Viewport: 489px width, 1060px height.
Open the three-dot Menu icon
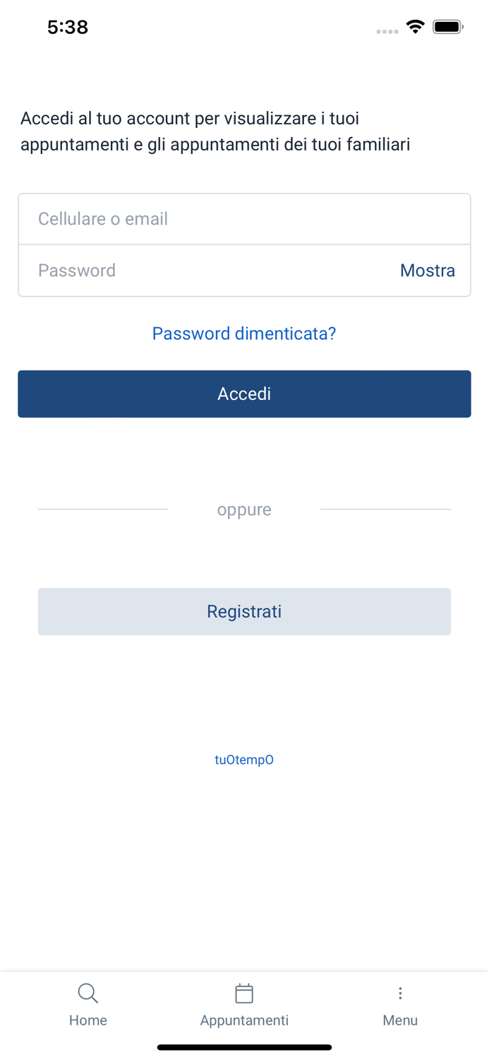pos(400,993)
